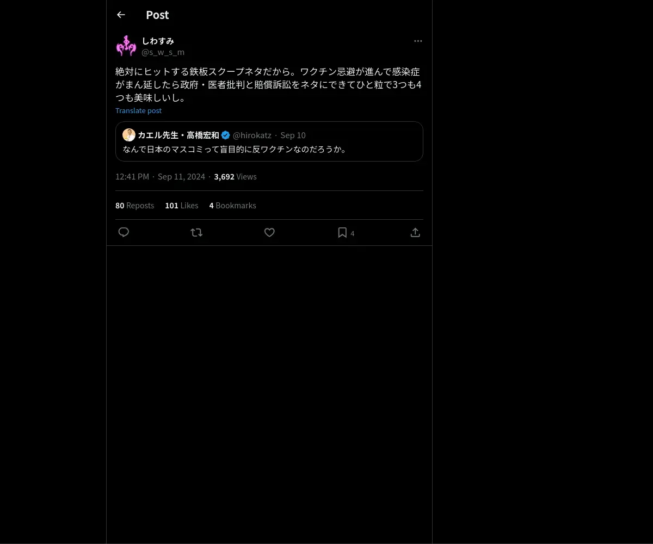Click the @hirokatz handle text
Image resolution: width=653 pixels, height=544 pixels.
252,135
